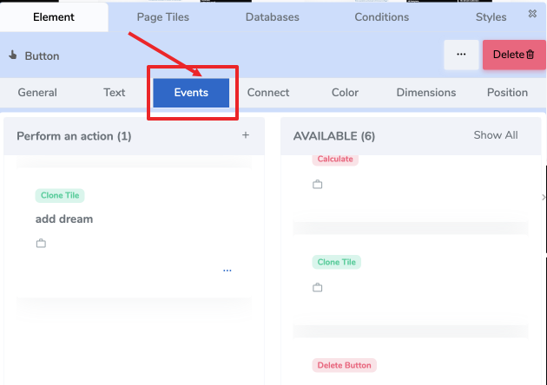This screenshot has height=385, width=547.
Task: Close the panel with the X icon
Action: coord(532,14)
